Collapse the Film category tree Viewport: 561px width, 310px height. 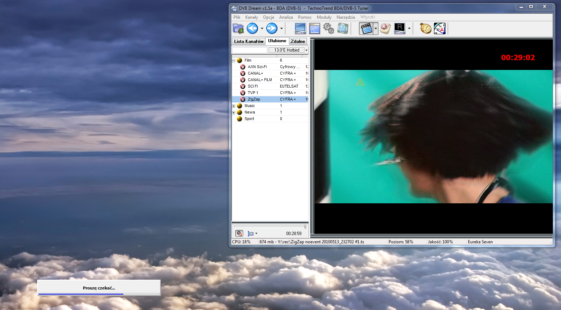(234, 61)
